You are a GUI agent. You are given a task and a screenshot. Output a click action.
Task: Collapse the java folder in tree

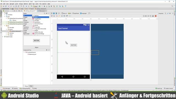tap(5, 16)
